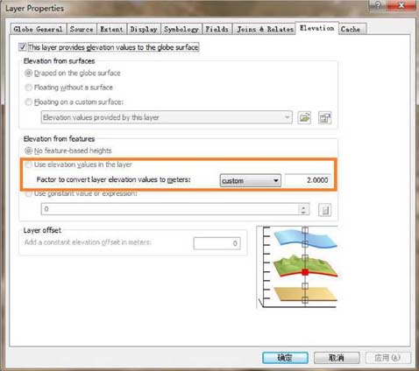Click the constant value spinner arrows
This screenshot has width=419, height=371.
(303, 209)
